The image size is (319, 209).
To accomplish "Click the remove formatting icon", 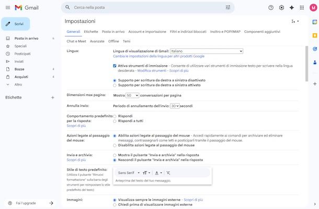I will click(x=168, y=173).
